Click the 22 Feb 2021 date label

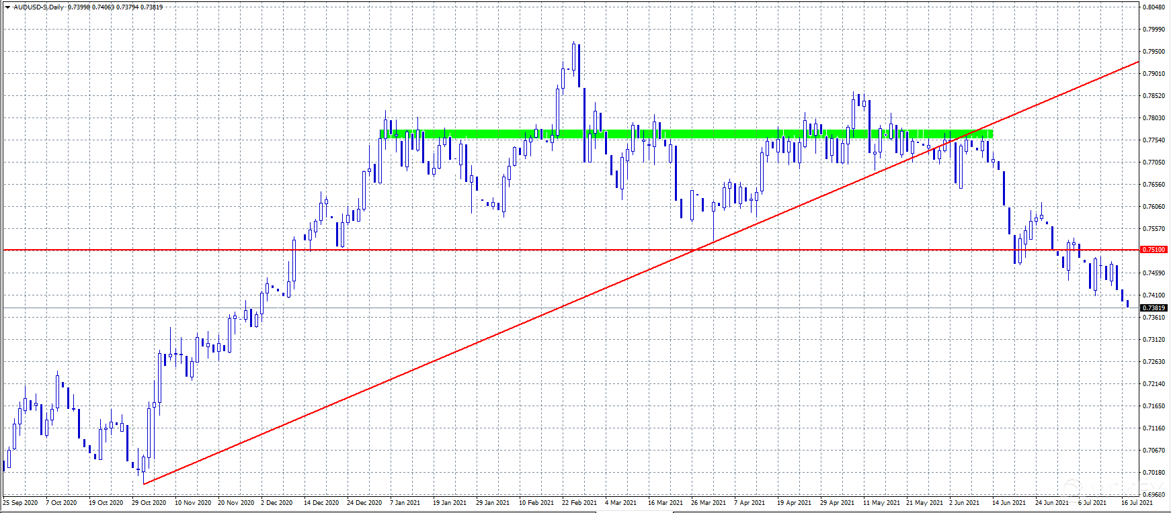pos(579,502)
